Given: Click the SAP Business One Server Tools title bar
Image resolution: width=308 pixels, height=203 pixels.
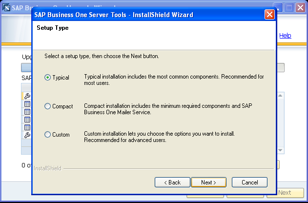Looking at the screenshot, I should point(146,15).
